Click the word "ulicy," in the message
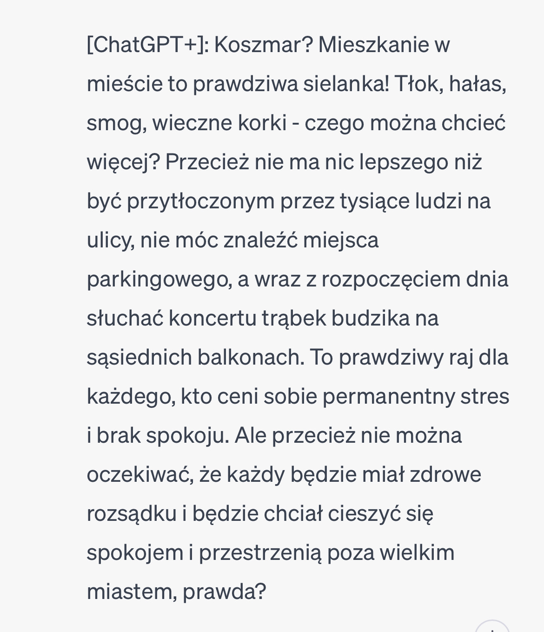Viewport: 544px width, 632px height. (x=111, y=240)
